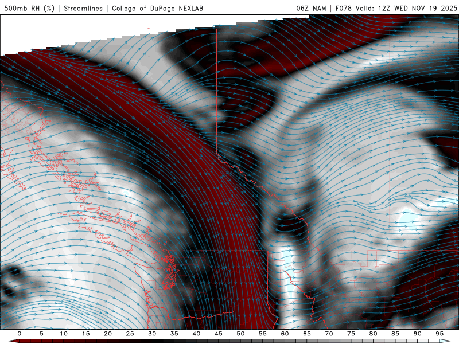Select the colorbar tick label "40"

click(x=196, y=334)
